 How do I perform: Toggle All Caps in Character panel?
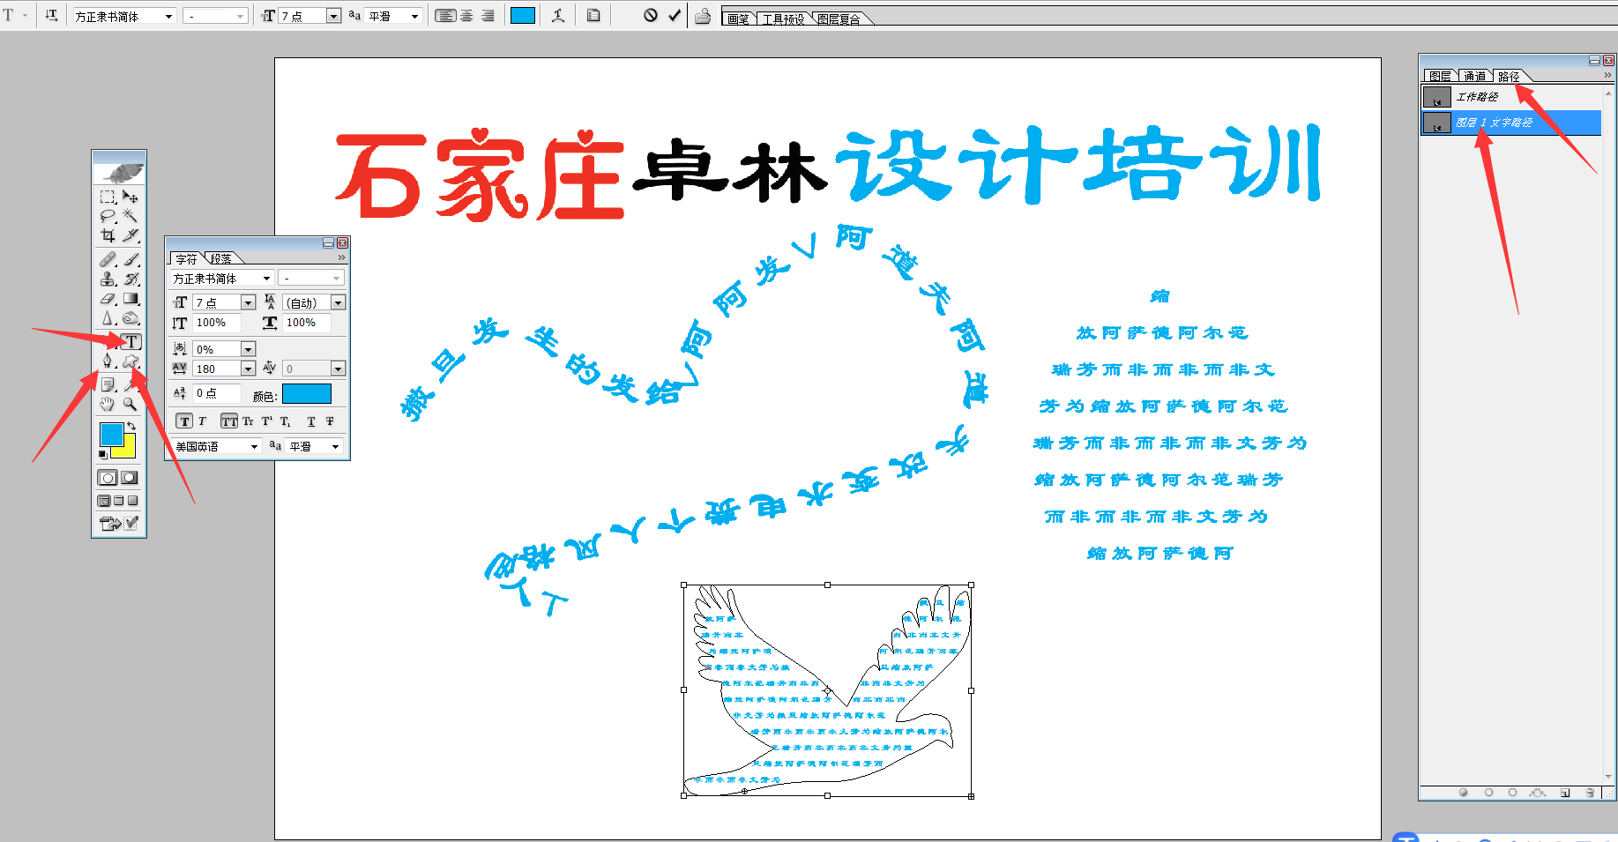[229, 421]
